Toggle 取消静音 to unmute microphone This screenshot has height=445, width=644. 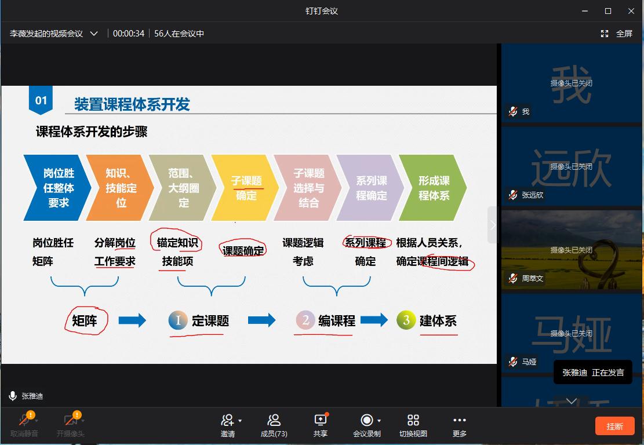pyautogui.click(x=24, y=420)
